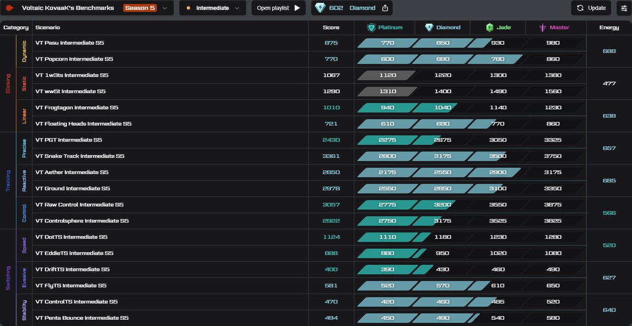Click the 688 energy value for Dynamic
632x326 pixels.
[x=609, y=51]
